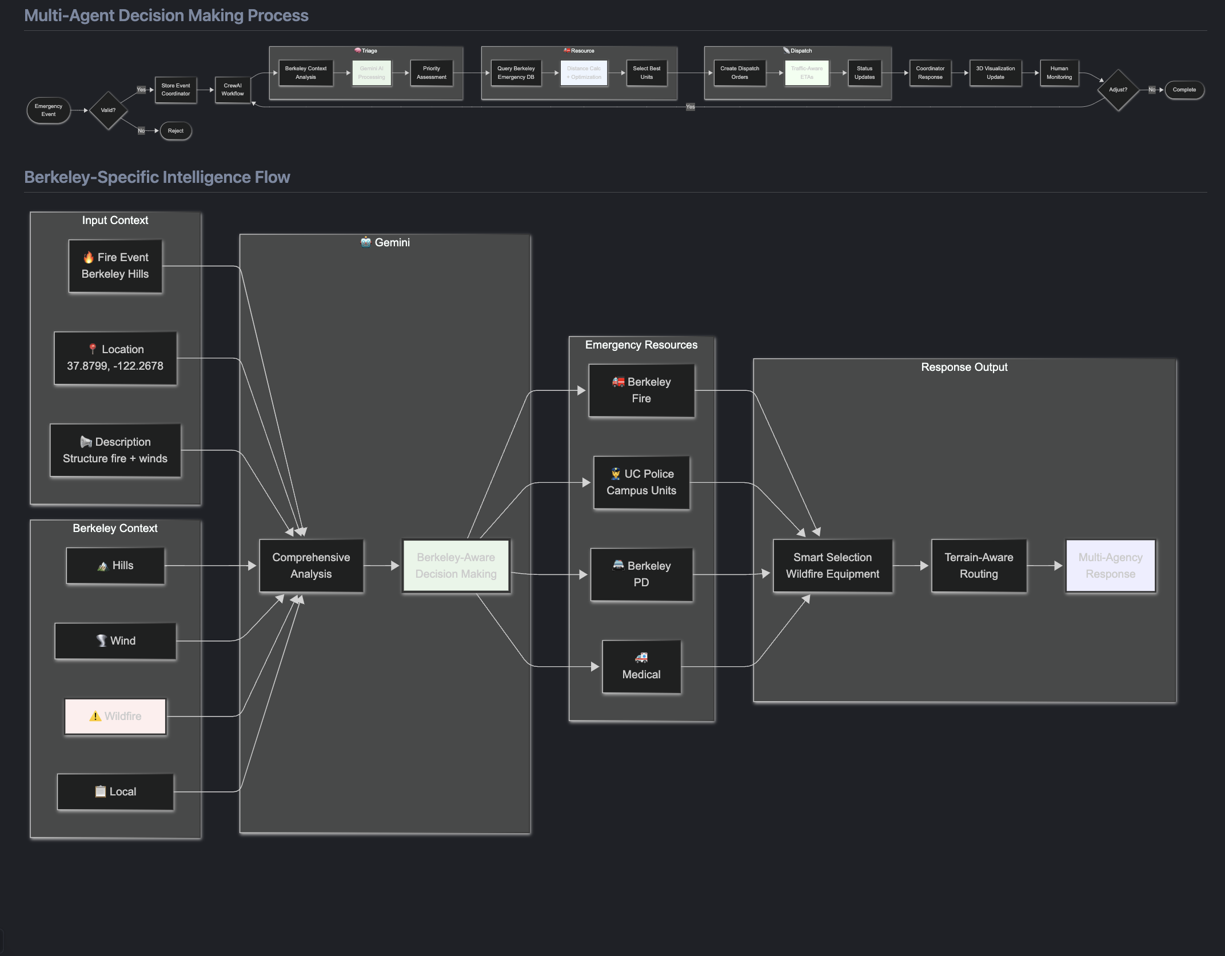Click the Valid? decision diamond
The image size is (1225, 956).
(x=108, y=110)
